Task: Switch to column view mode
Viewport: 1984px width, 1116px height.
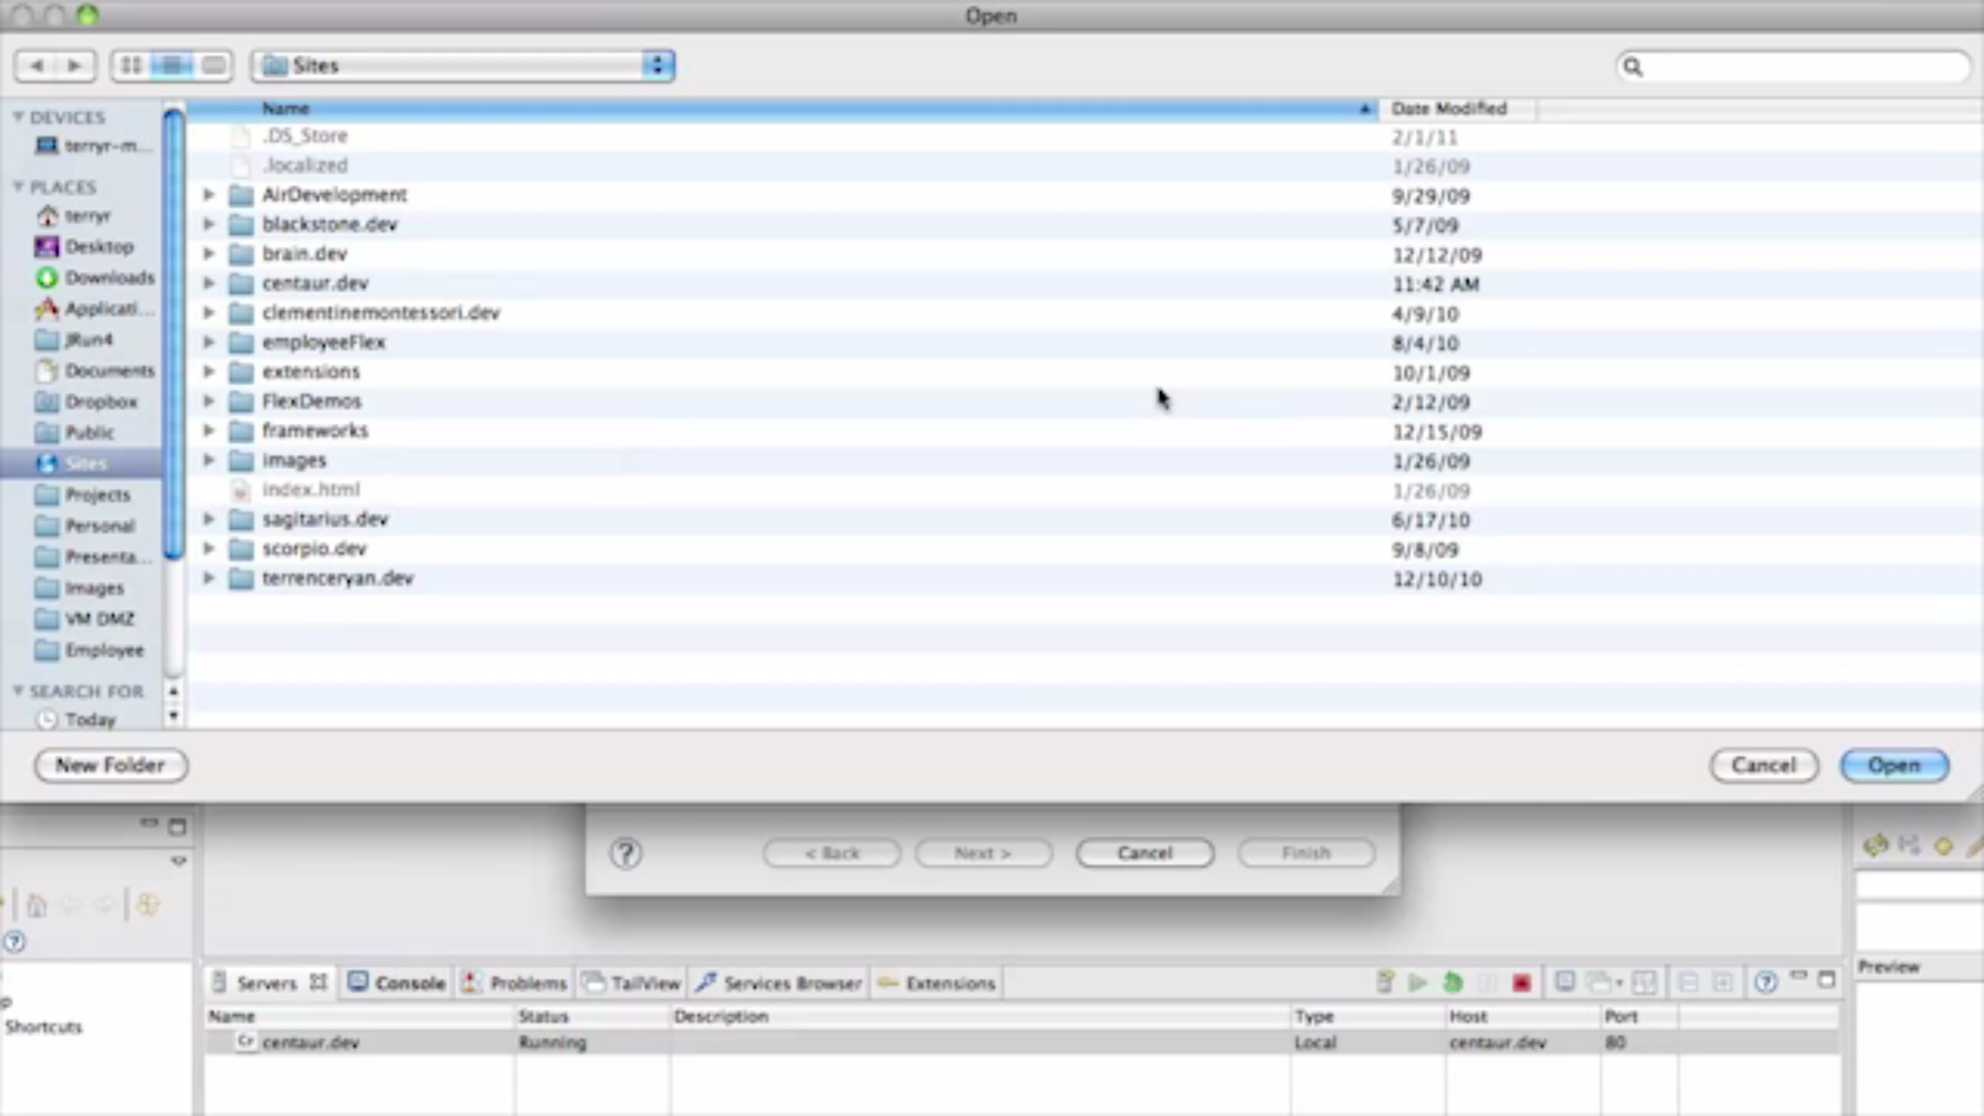Action: (213, 66)
